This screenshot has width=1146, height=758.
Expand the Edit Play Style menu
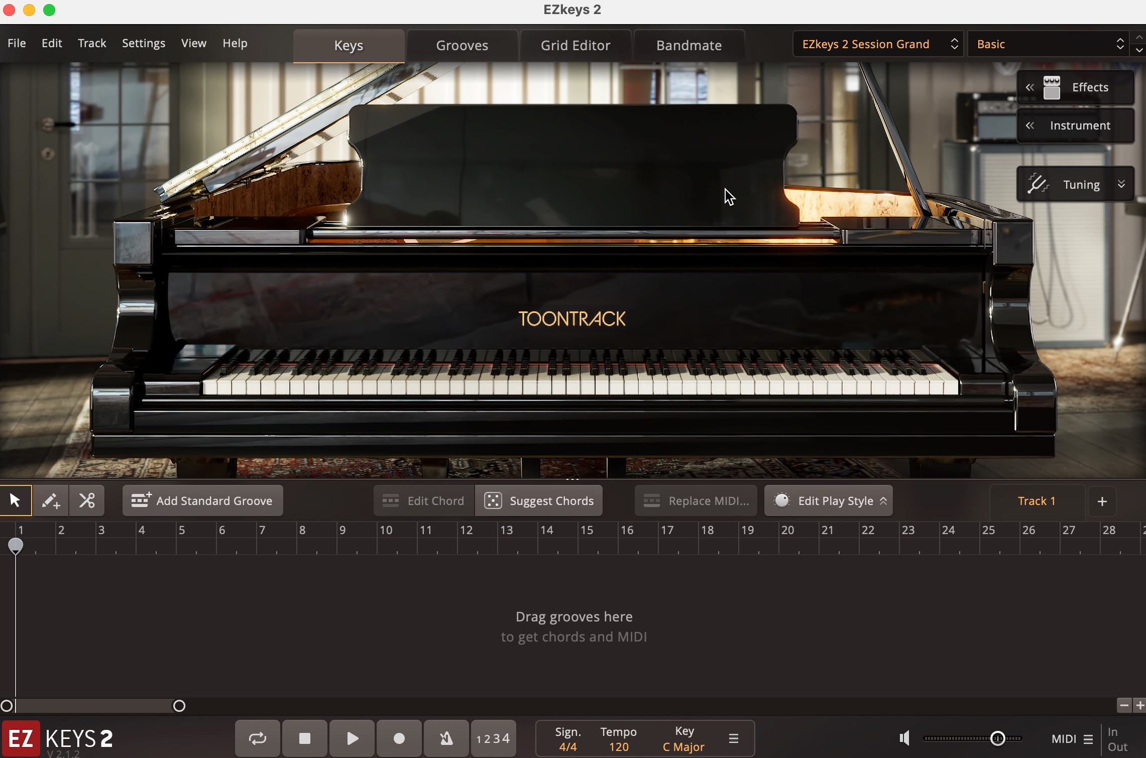click(x=829, y=500)
